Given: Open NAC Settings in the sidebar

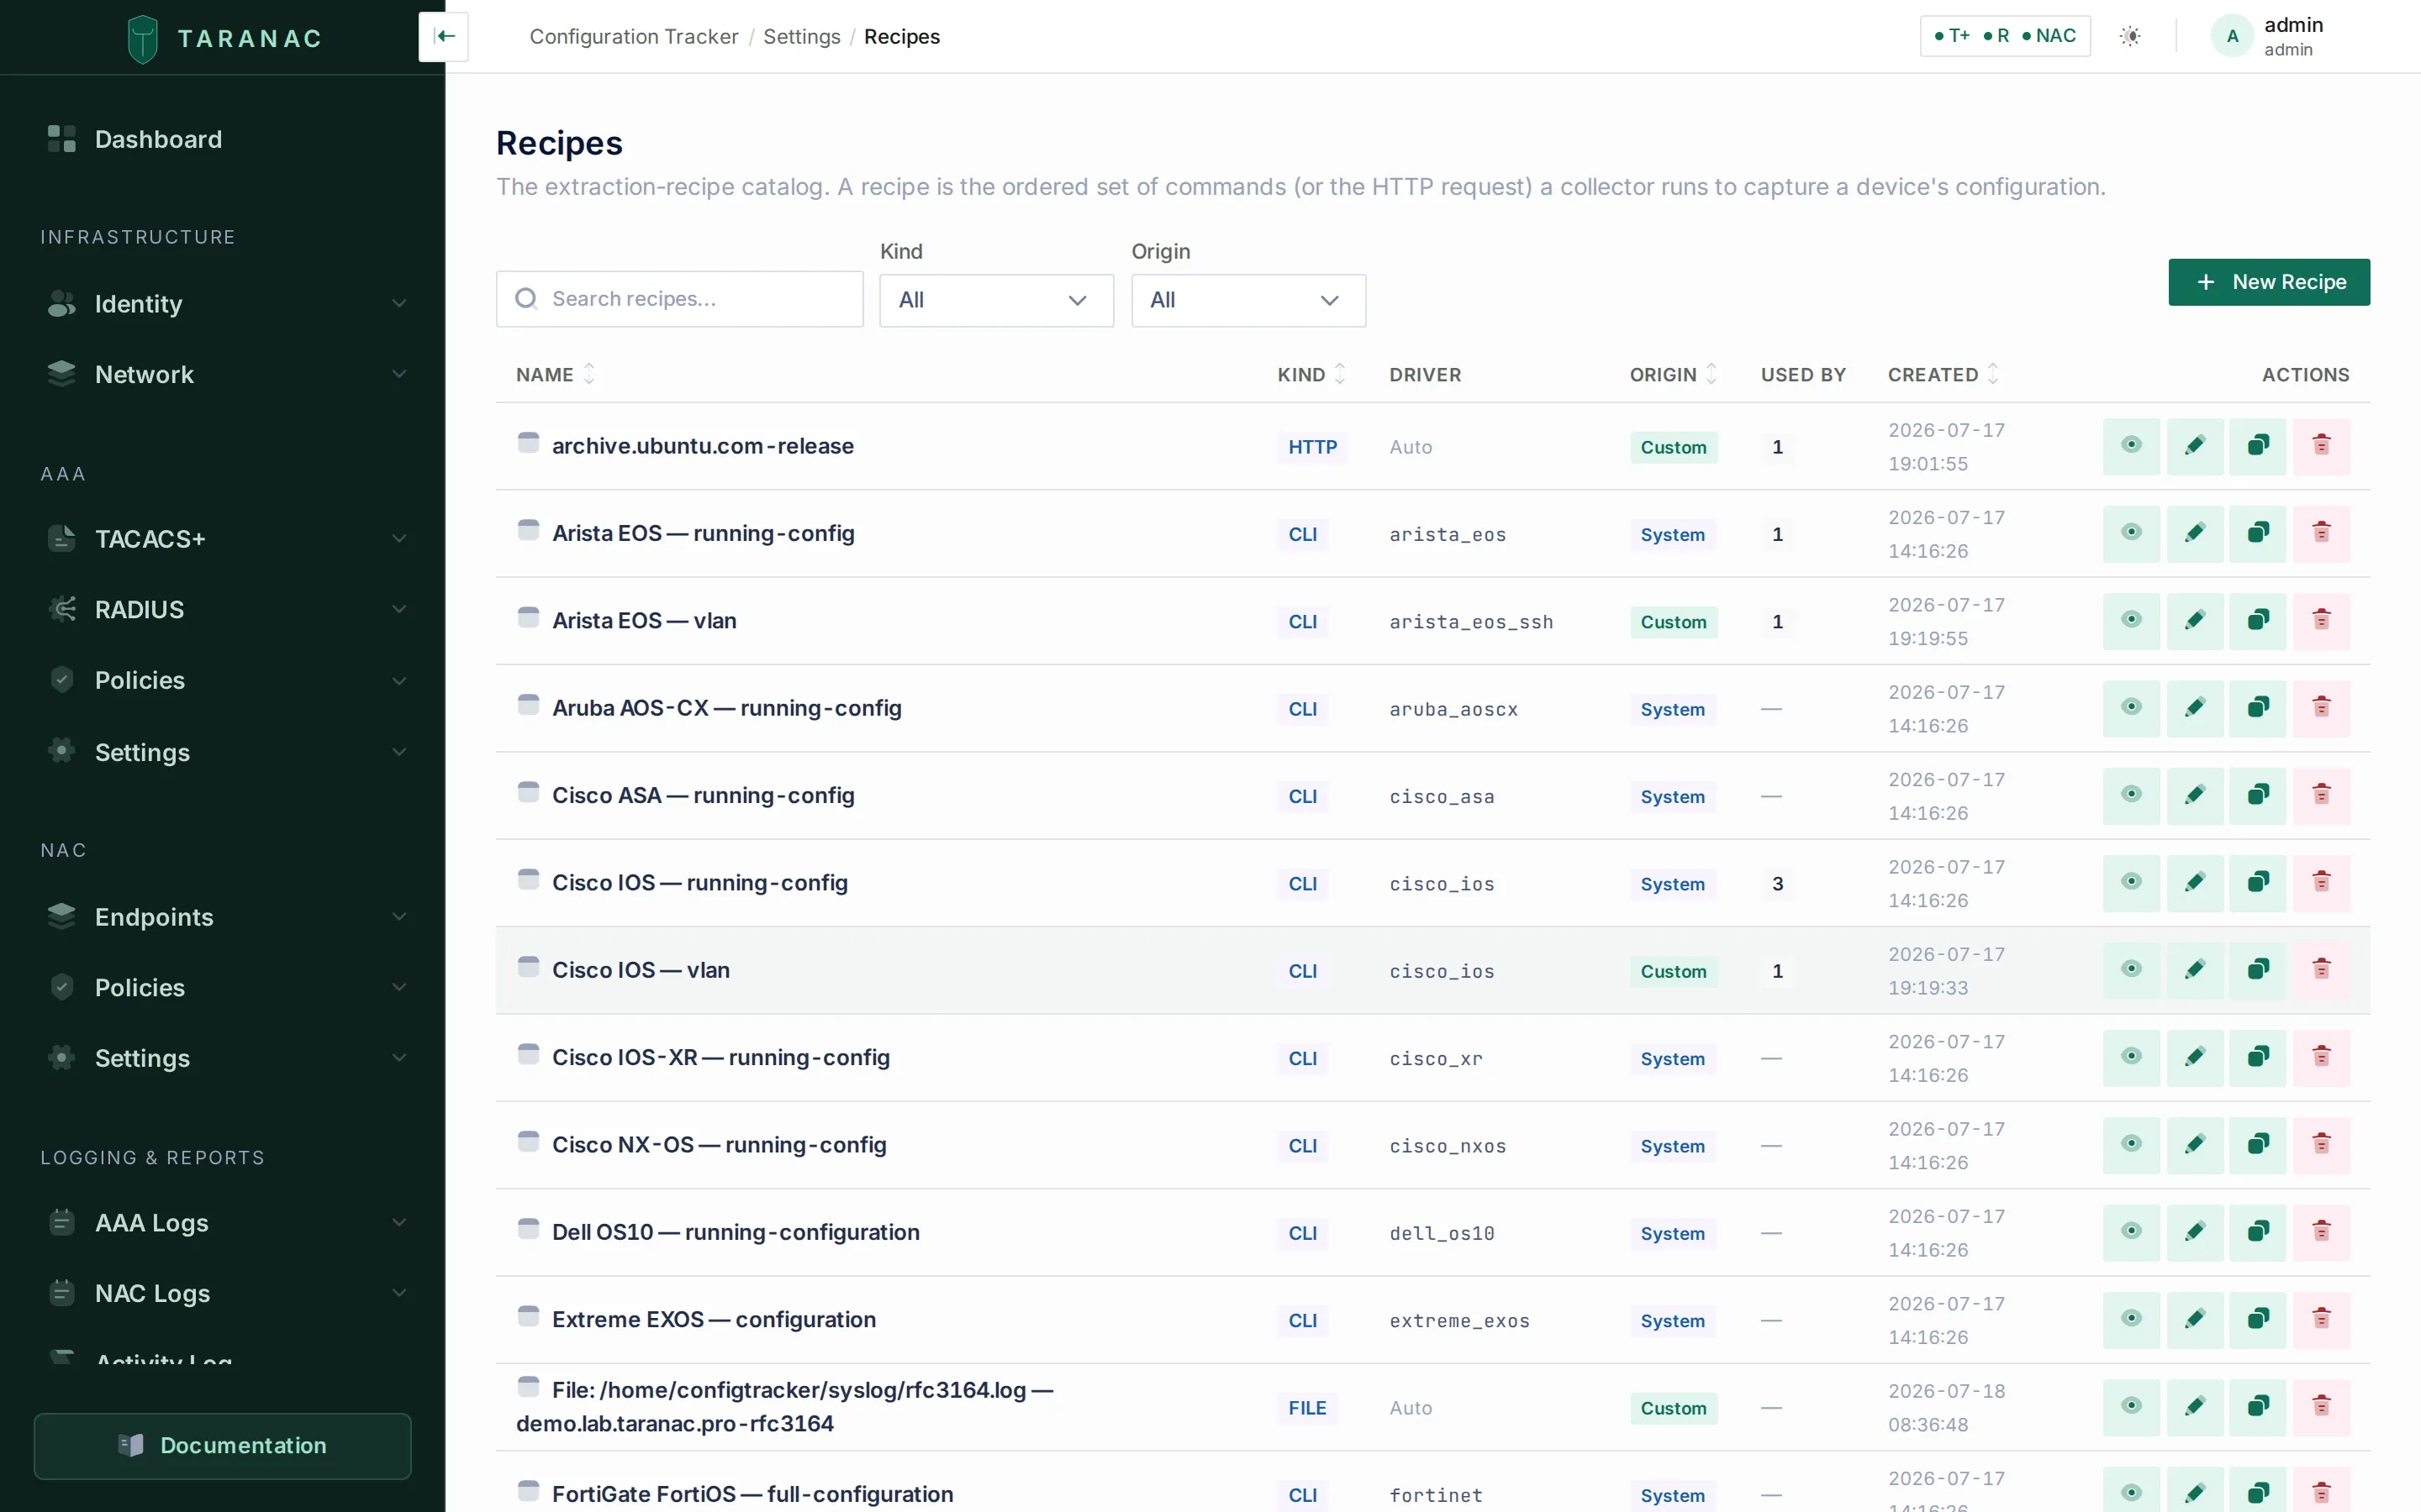Looking at the screenshot, I should pyautogui.click(x=226, y=1058).
